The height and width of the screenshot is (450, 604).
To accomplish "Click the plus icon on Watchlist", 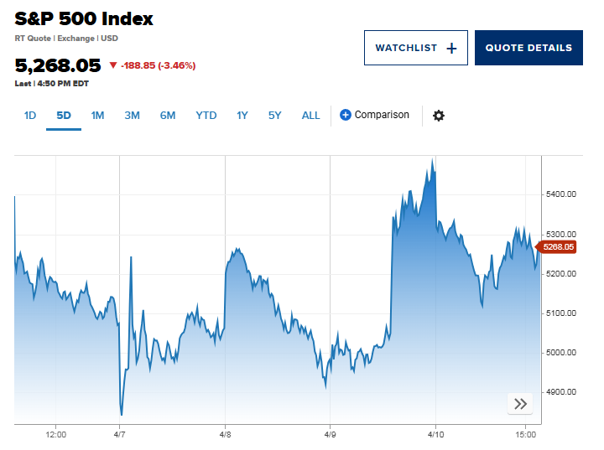I will (451, 48).
